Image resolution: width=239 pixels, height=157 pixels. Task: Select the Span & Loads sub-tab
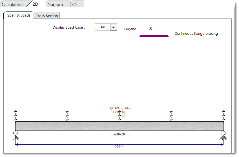pyautogui.click(x=19, y=15)
